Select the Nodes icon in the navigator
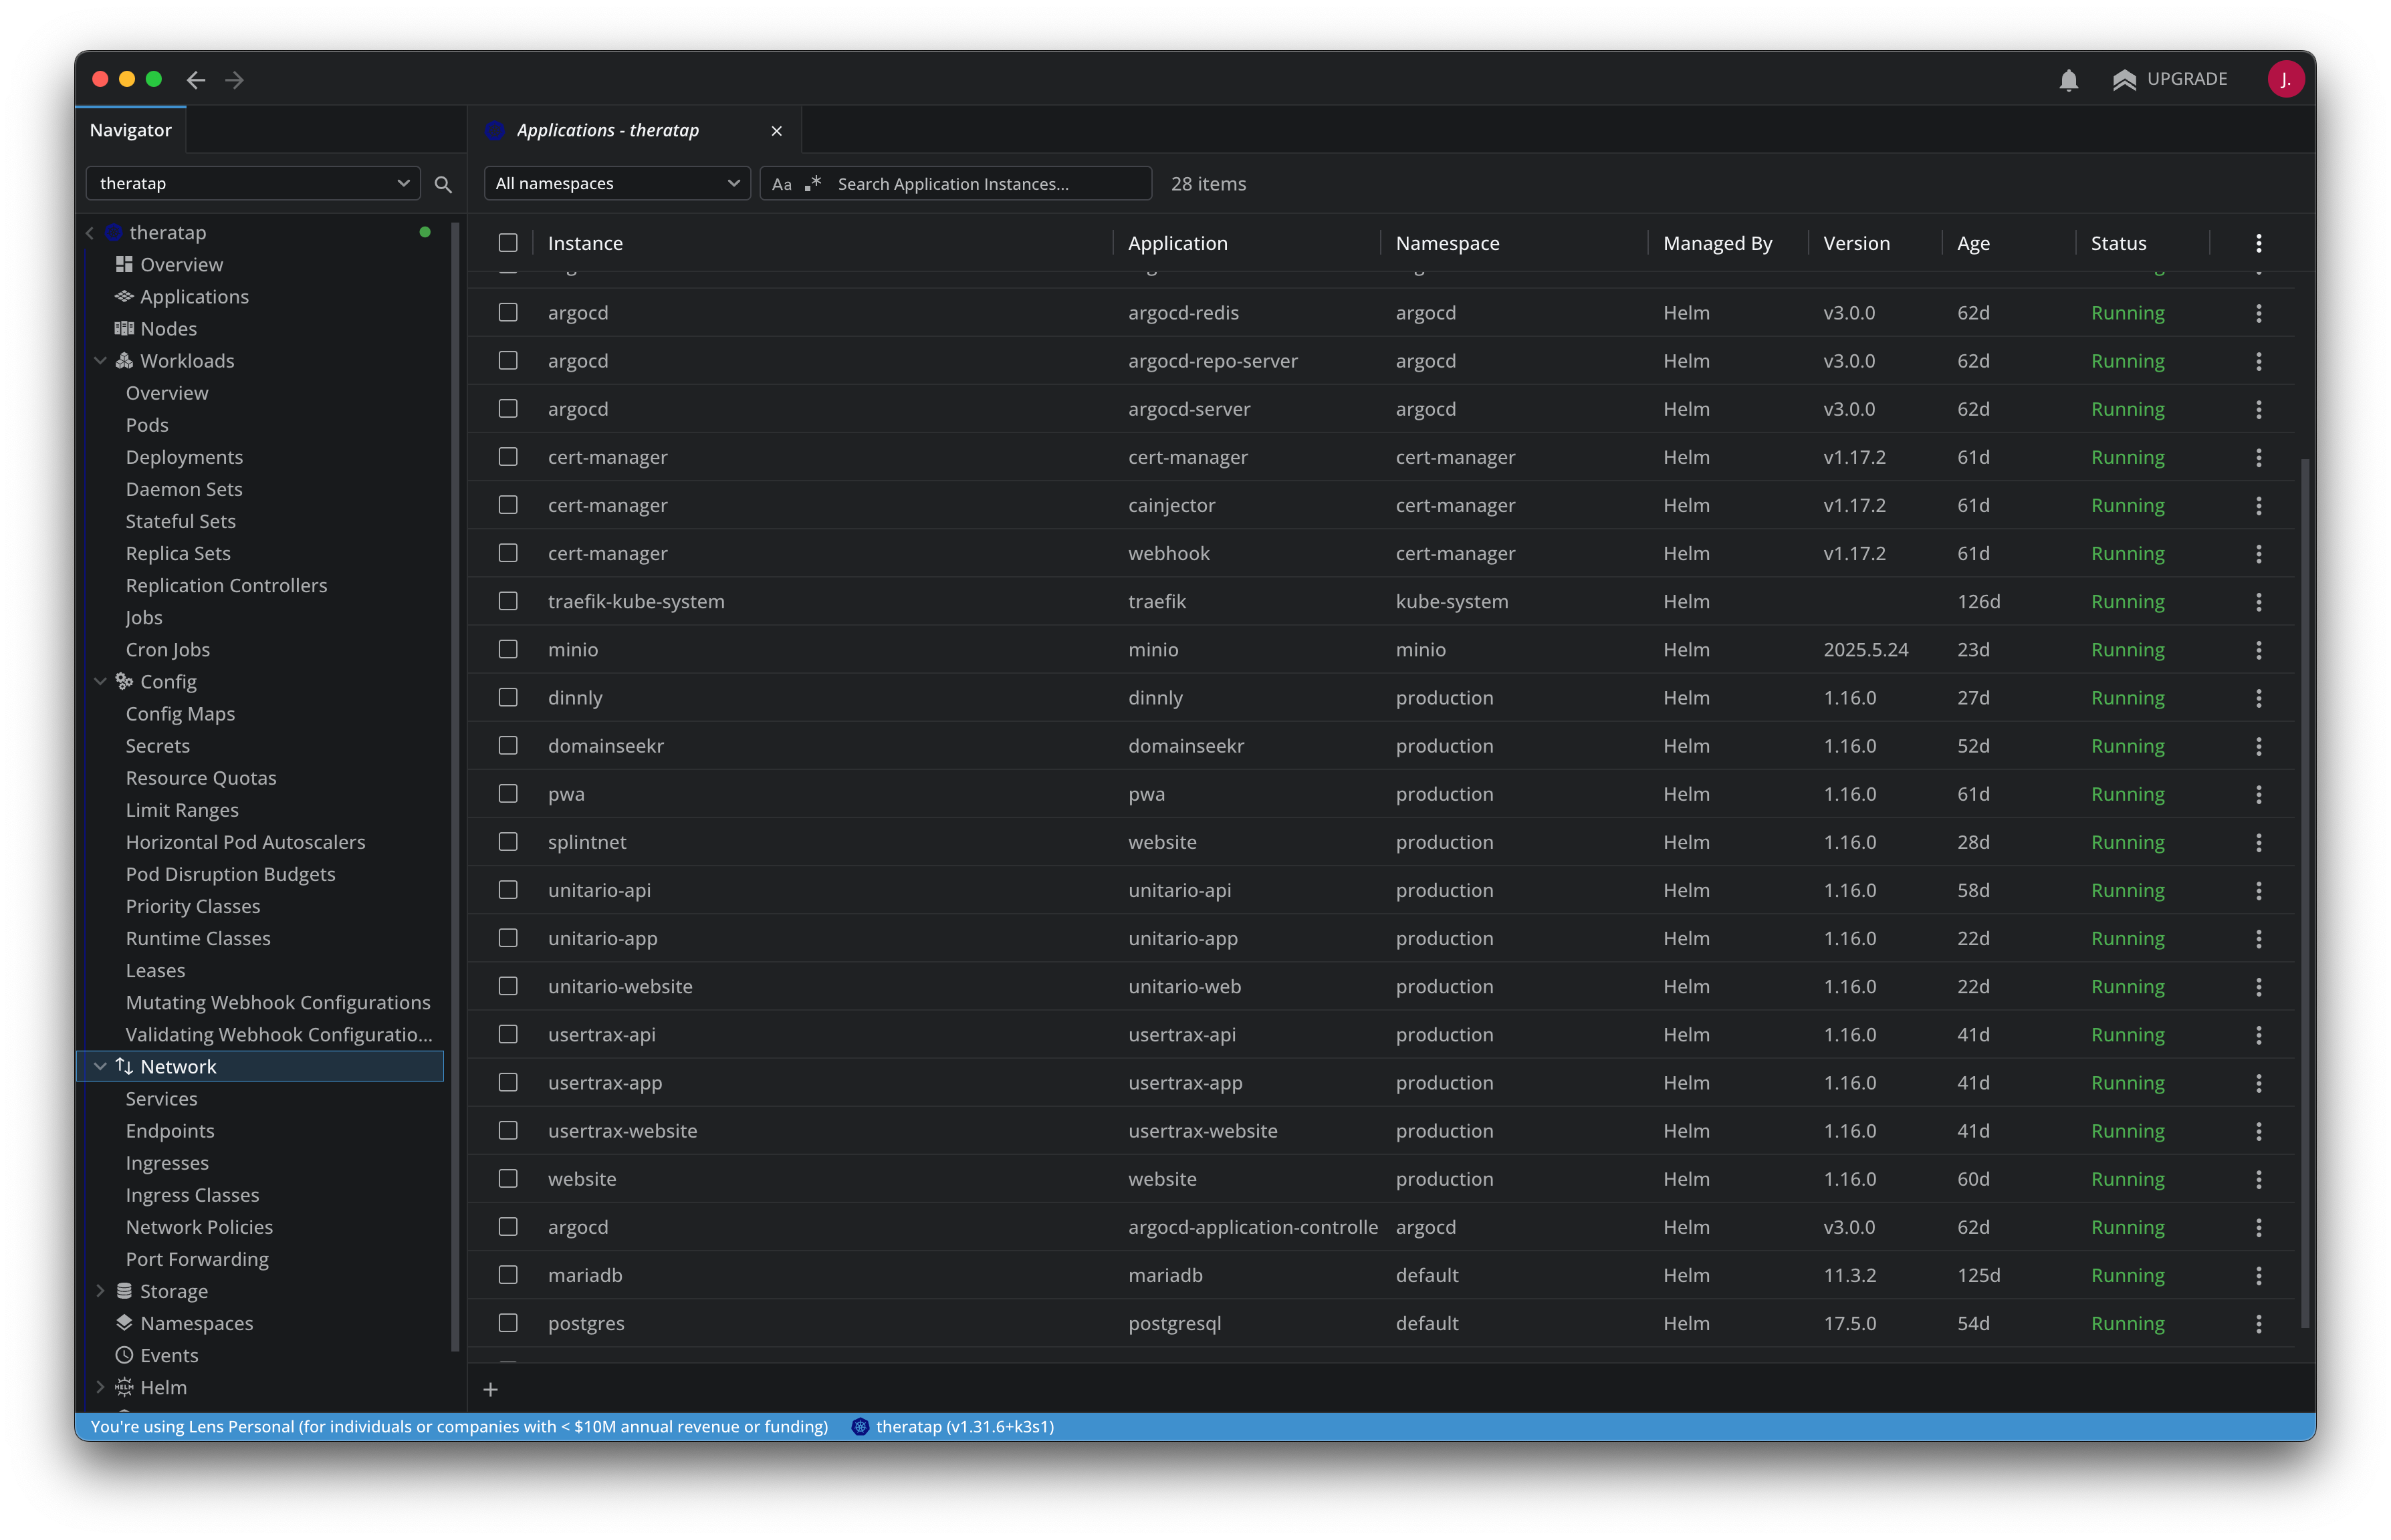The height and width of the screenshot is (1540, 2391). 124,328
